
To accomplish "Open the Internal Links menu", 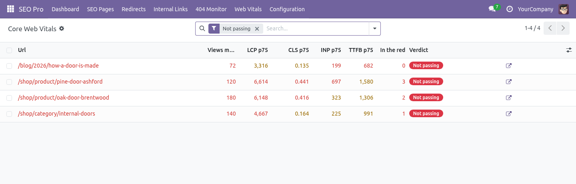I will pos(170,9).
